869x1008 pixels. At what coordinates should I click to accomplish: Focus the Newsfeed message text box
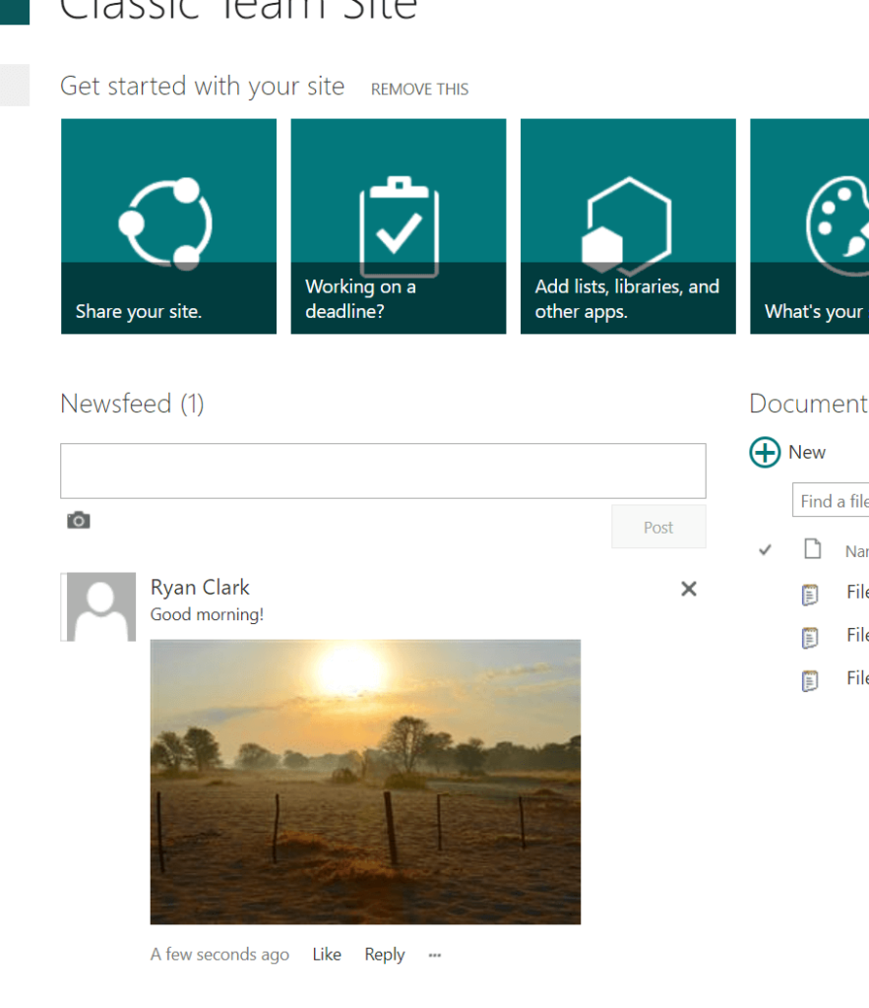click(383, 471)
